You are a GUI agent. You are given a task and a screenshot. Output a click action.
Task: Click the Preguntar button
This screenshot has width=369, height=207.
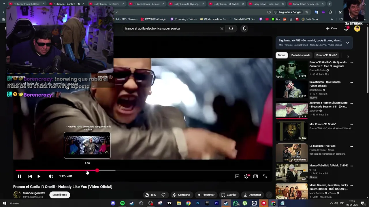pos(206,195)
